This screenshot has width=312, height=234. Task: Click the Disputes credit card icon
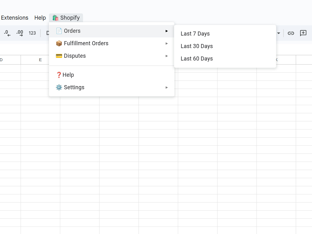[59, 56]
